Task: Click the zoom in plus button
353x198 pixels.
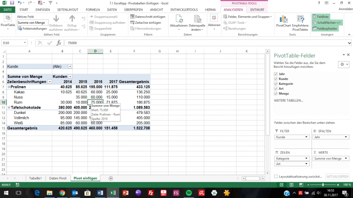Action: [338, 185]
